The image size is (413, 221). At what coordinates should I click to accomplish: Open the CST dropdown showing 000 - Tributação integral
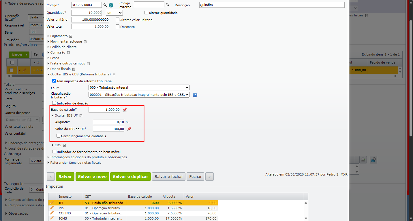(139, 87)
